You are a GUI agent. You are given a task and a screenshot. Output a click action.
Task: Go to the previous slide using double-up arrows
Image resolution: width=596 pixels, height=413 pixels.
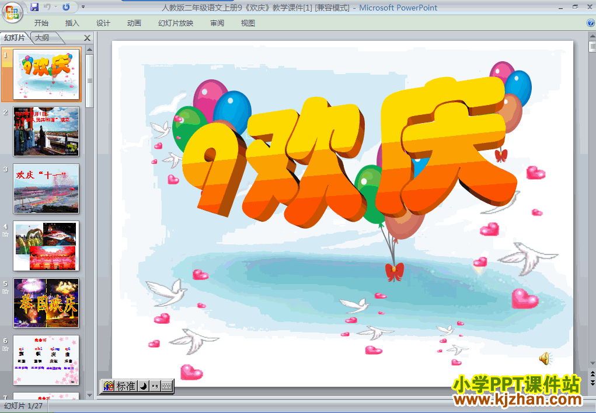592,374
